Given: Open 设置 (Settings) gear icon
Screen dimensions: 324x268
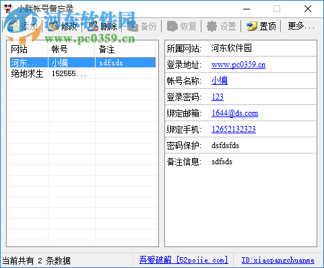Looking at the screenshot, I should (x=212, y=26).
